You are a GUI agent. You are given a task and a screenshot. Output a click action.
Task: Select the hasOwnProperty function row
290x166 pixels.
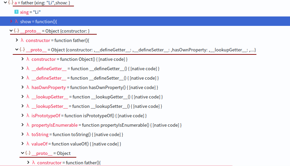point(94,87)
